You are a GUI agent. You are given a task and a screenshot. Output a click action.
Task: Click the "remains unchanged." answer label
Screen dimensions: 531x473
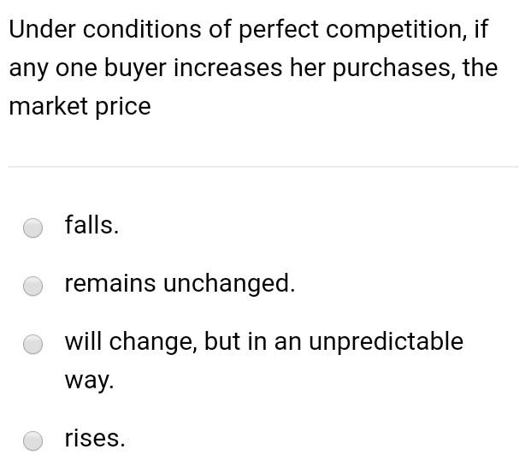(x=180, y=283)
